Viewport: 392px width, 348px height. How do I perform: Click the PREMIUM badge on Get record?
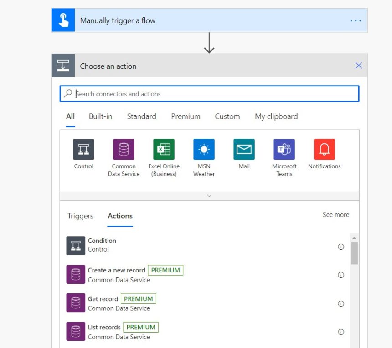138,299
